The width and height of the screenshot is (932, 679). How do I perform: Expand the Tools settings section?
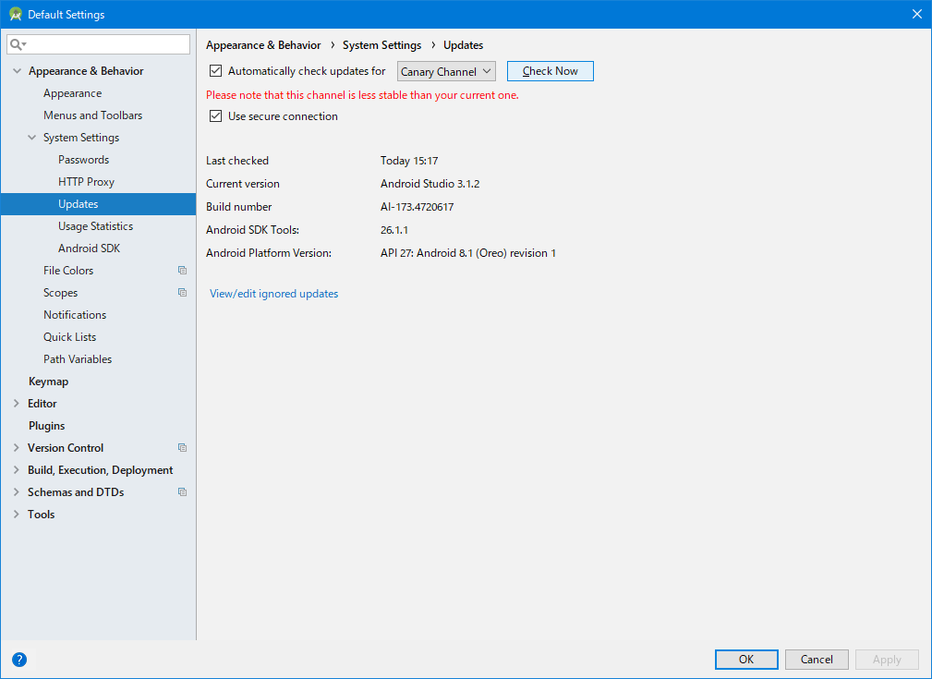click(x=16, y=514)
